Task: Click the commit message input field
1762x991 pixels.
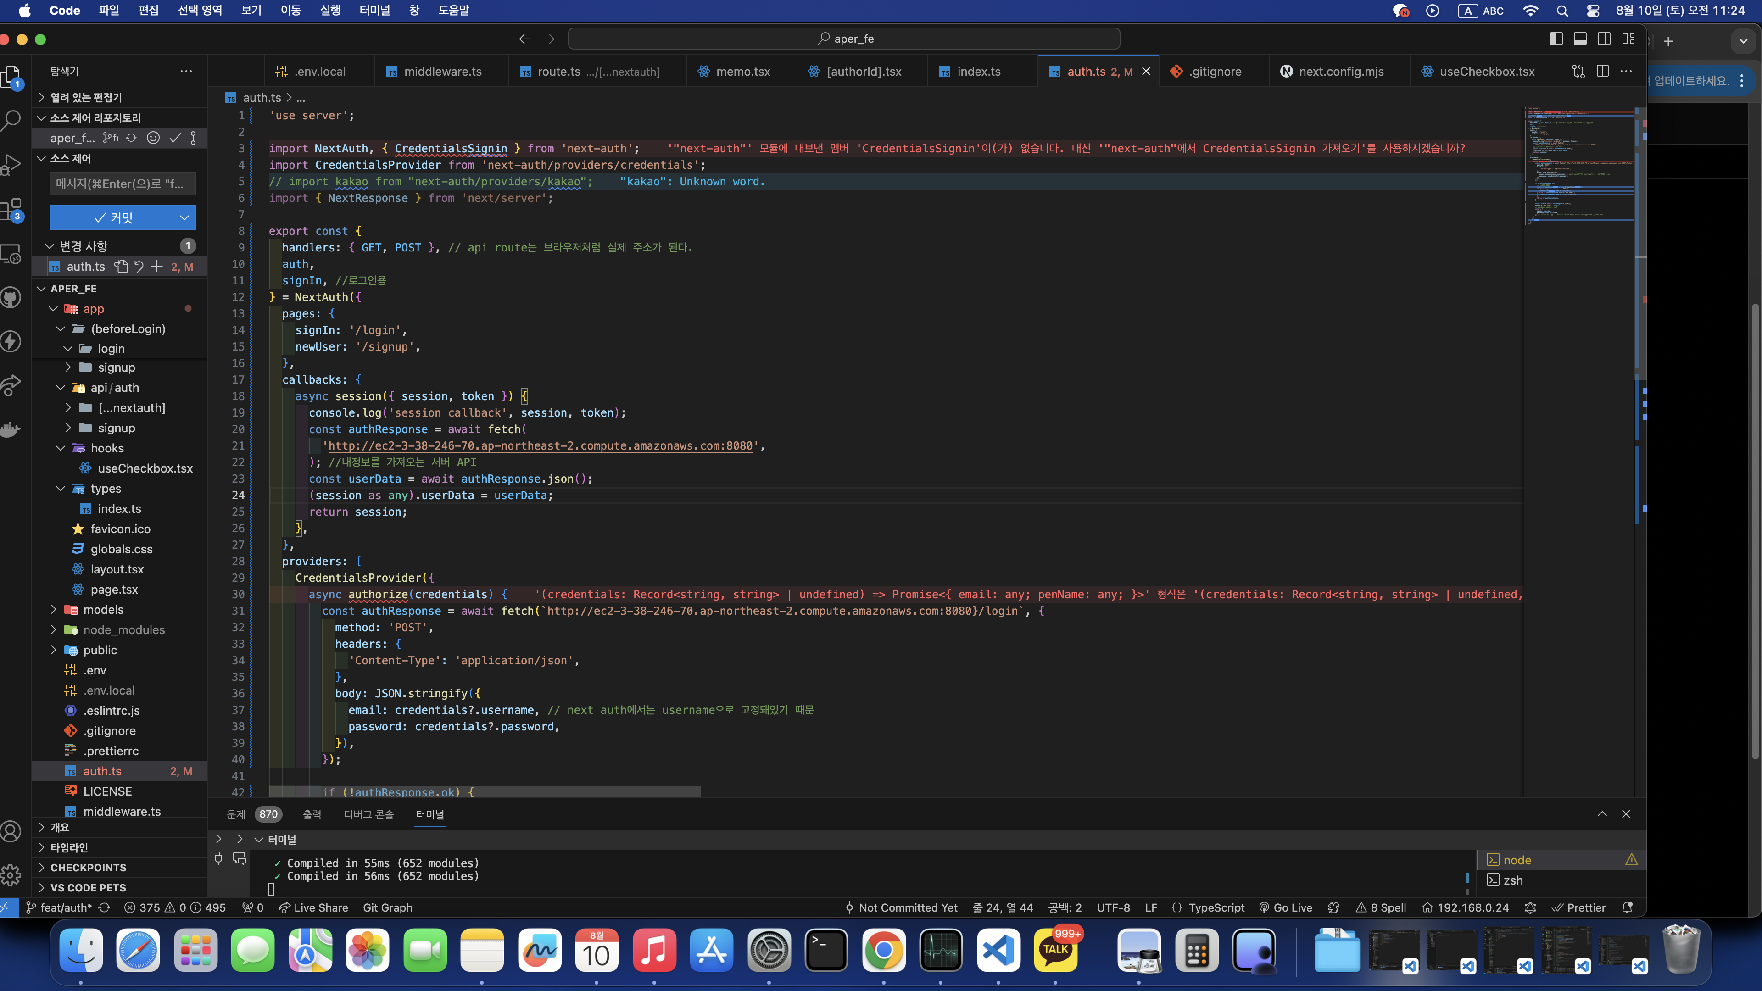Action: 123,184
